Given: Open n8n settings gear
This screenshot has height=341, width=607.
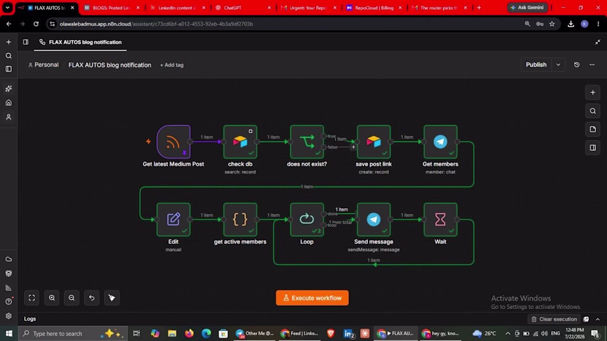Looking at the screenshot, I should coord(8,316).
